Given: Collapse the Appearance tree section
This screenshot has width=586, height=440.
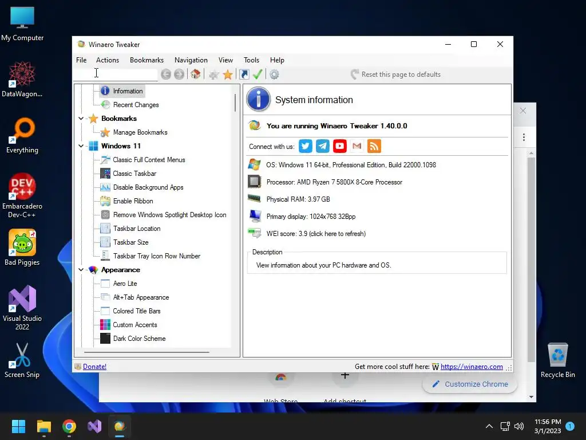Looking at the screenshot, I should click(x=81, y=270).
